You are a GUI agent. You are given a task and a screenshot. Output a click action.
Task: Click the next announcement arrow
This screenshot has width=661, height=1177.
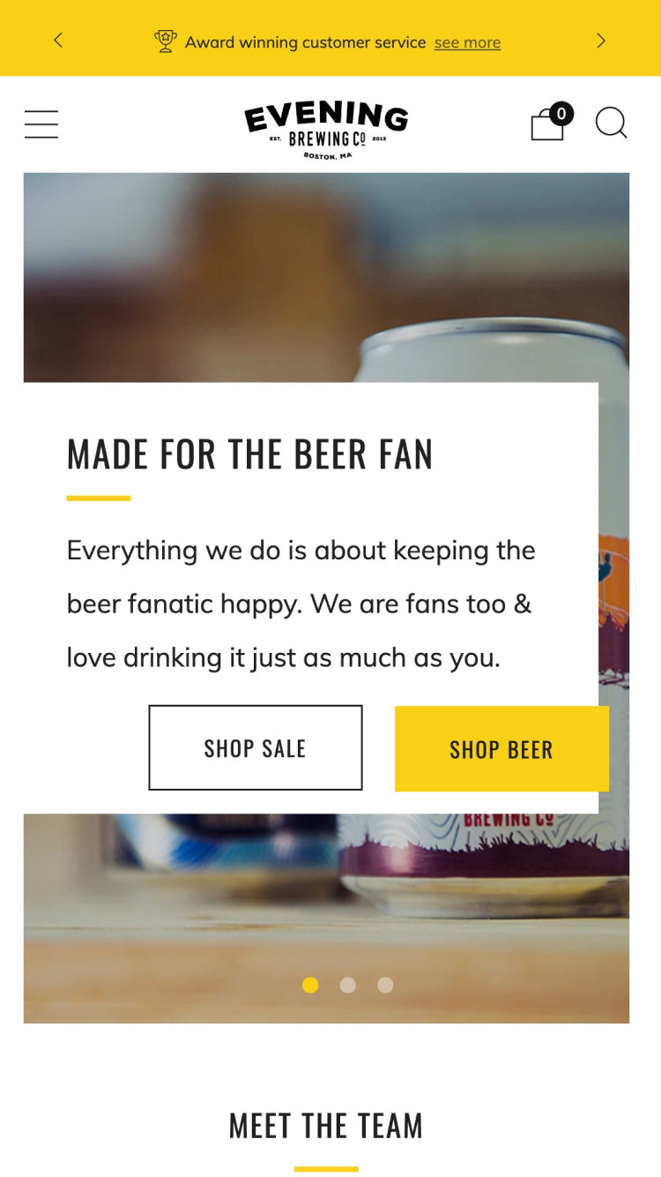click(x=601, y=41)
